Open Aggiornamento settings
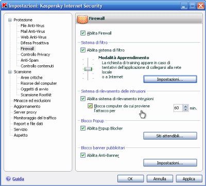206x186 pixels. pos(27,106)
